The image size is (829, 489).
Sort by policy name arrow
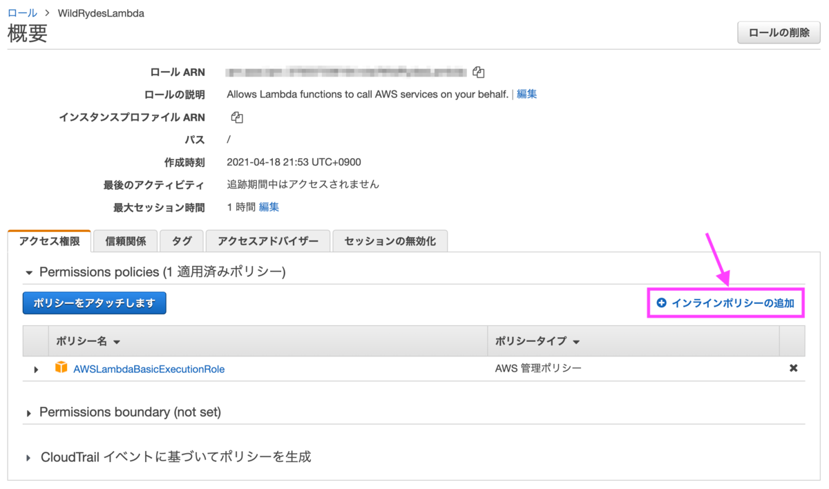(x=116, y=342)
